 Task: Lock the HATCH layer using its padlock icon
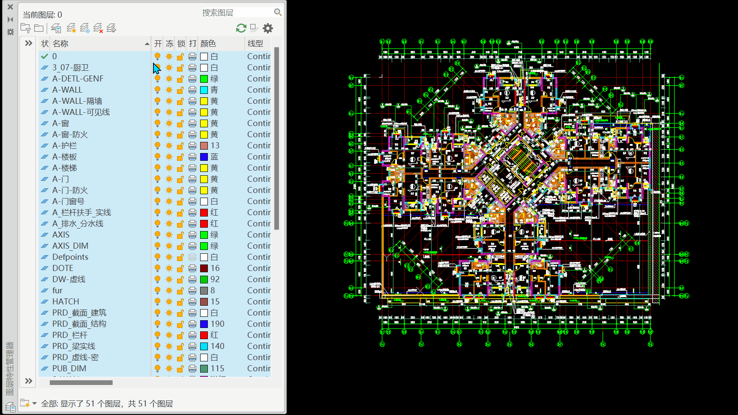point(180,302)
